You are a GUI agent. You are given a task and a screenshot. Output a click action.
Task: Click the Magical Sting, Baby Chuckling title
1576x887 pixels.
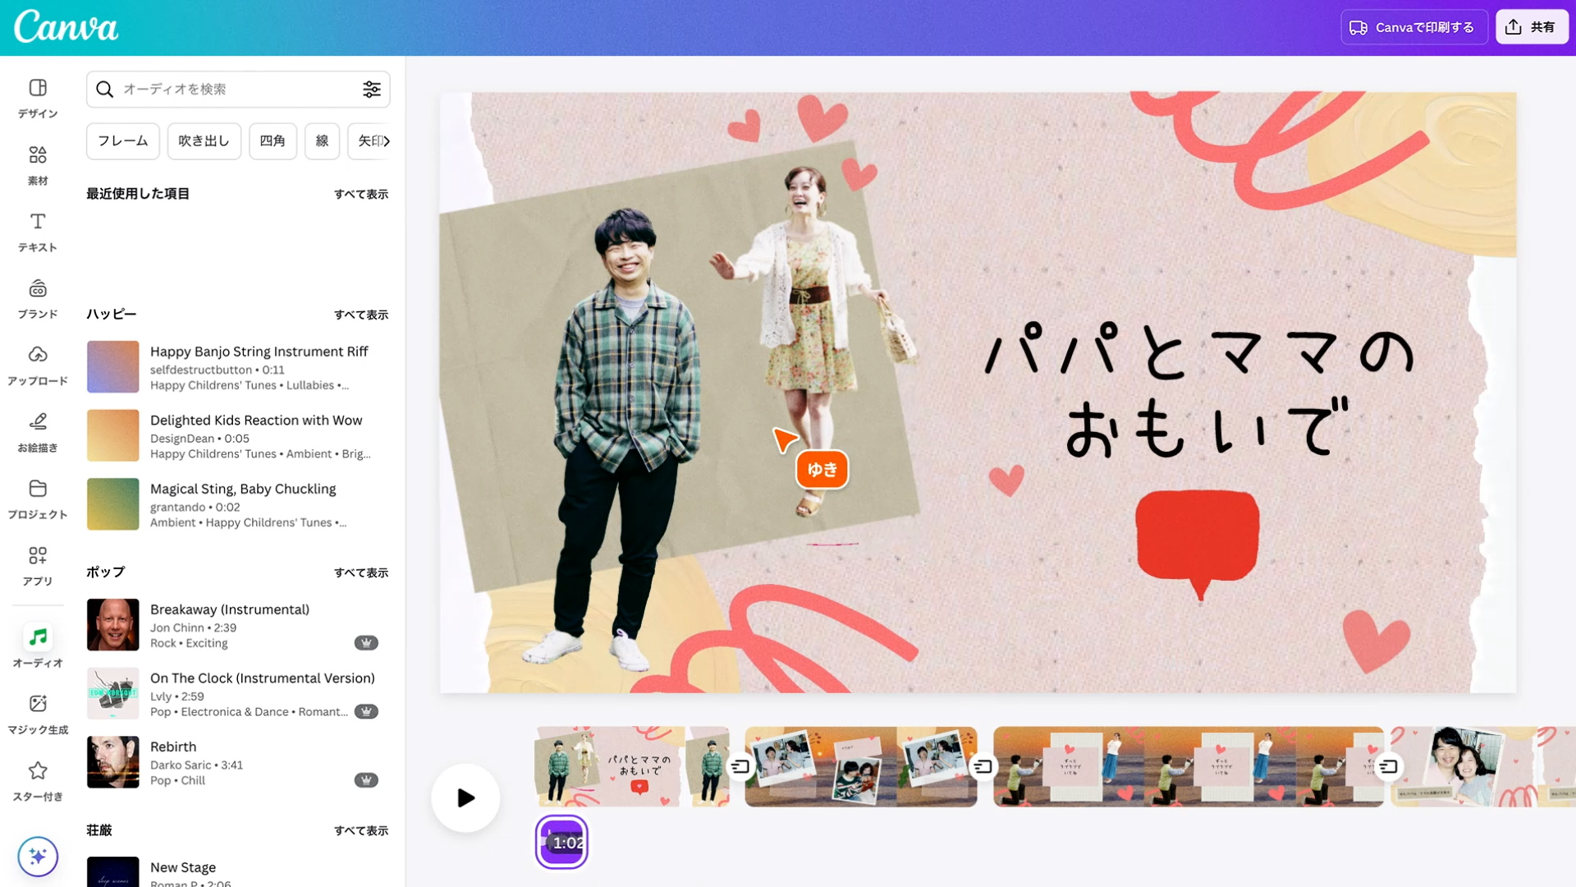pyautogui.click(x=243, y=489)
